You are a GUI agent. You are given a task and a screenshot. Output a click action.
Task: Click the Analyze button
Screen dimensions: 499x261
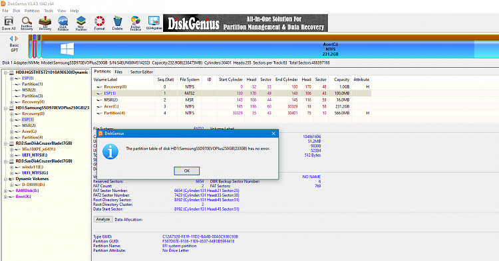click(x=102, y=219)
